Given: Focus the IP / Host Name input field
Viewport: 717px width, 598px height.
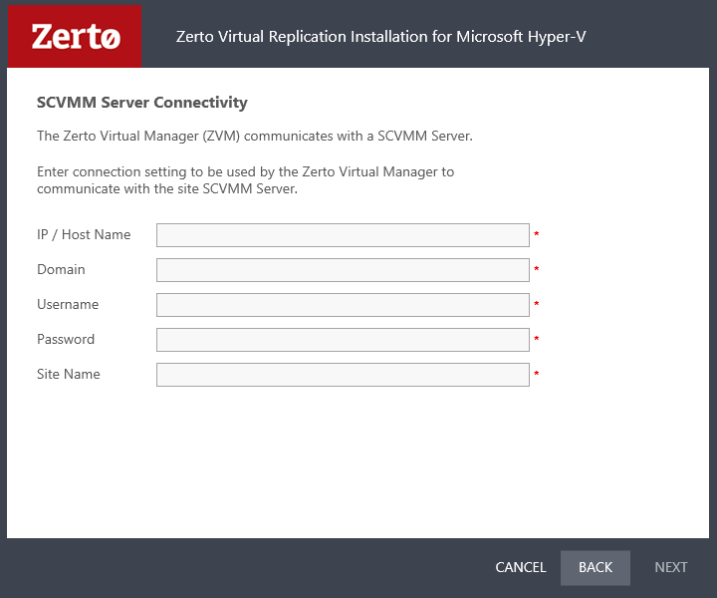Looking at the screenshot, I should (x=343, y=235).
